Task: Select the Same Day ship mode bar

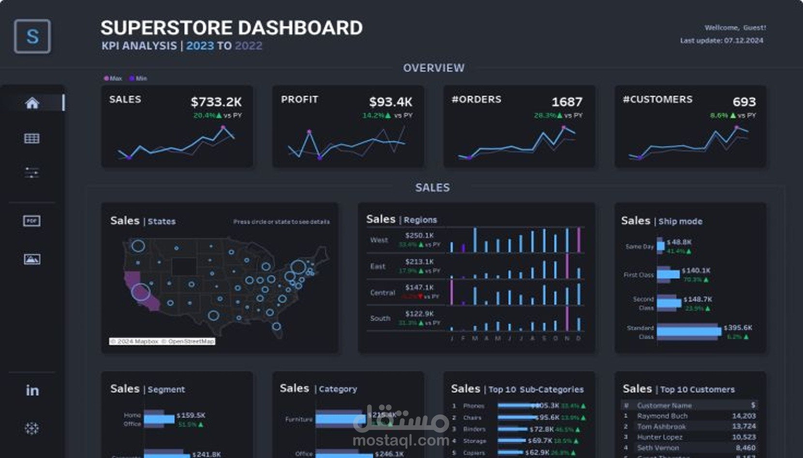Action: [661, 246]
